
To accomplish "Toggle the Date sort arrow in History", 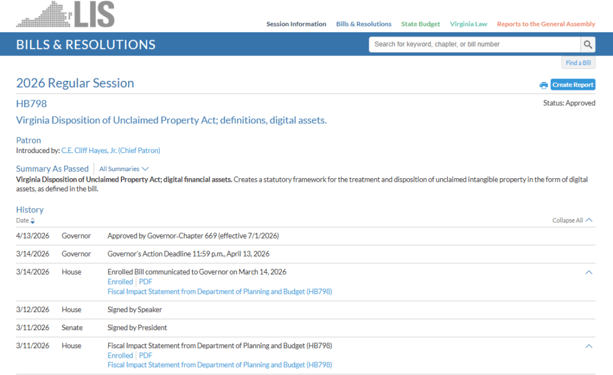I will point(33,221).
